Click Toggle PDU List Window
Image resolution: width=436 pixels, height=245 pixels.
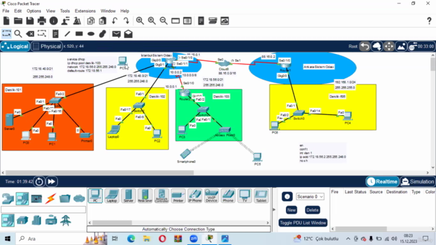click(302, 223)
